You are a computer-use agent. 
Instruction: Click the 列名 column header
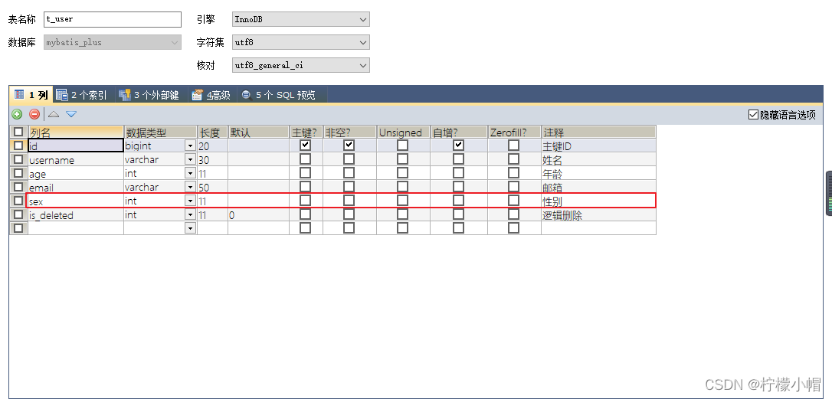tap(76, 132)
